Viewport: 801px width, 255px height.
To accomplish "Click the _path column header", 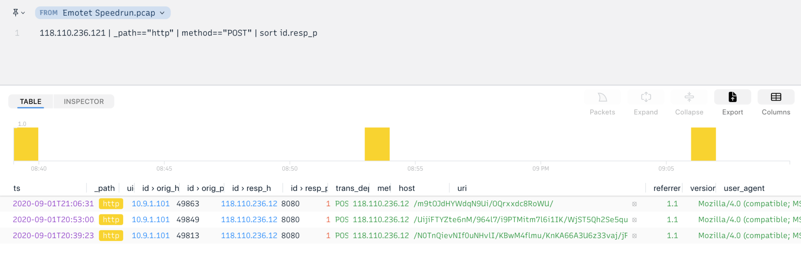I will click(x=104, y=188).
